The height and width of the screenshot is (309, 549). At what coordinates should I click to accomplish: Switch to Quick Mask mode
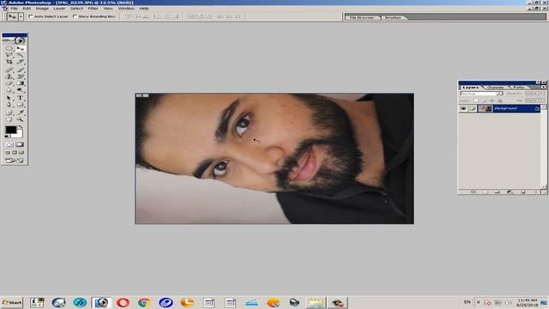point(20,144)
